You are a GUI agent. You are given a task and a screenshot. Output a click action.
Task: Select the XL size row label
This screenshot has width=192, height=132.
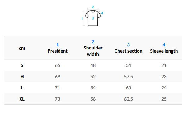(22, 99)
